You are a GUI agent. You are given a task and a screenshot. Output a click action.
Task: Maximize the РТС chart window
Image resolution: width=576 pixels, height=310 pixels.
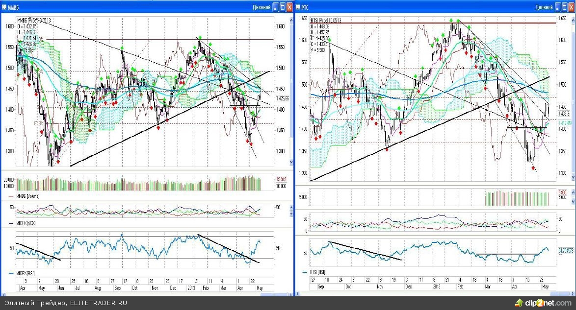pyautogui.click(x=564, y=7)
